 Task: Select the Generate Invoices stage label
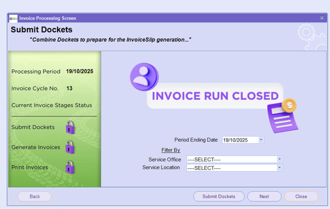(x=35, y=148)
